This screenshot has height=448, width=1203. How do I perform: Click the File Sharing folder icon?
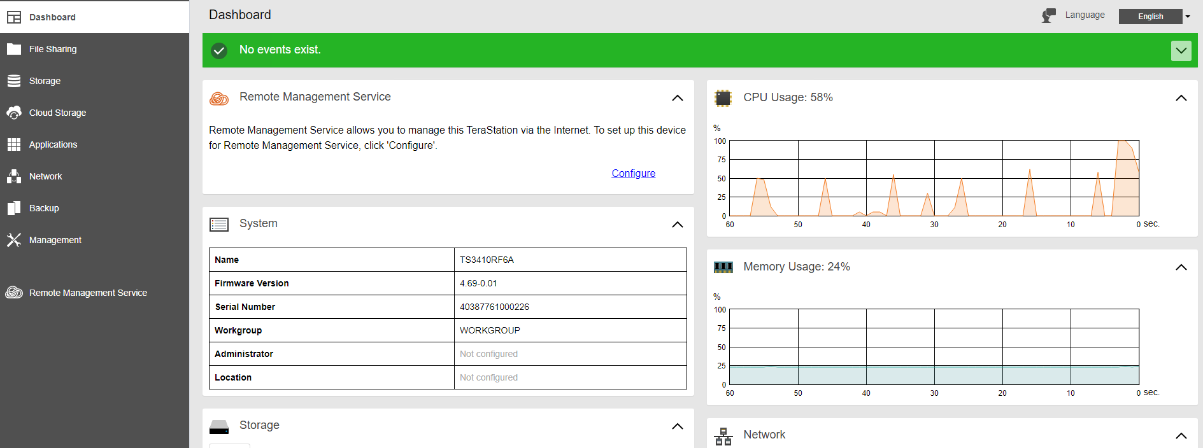point(14,49)
